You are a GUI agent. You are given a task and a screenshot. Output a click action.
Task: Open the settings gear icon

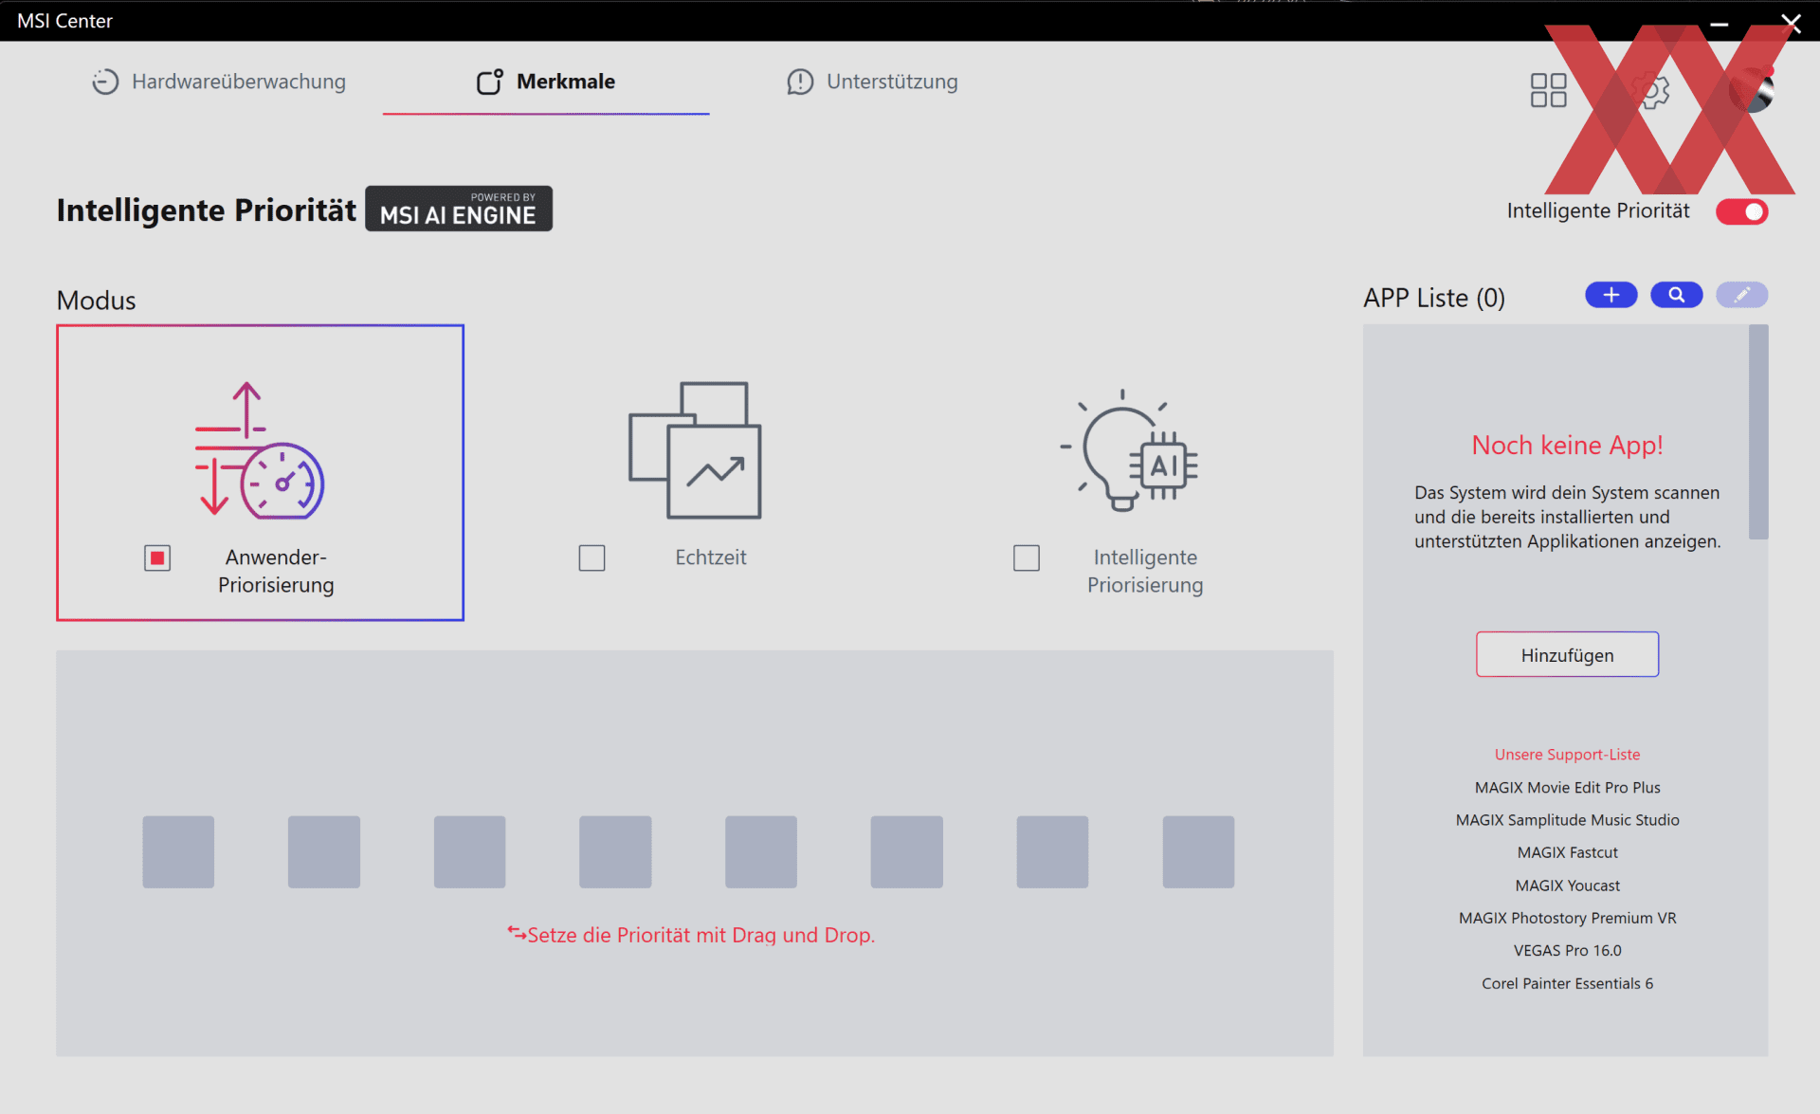pos(1651,91)
